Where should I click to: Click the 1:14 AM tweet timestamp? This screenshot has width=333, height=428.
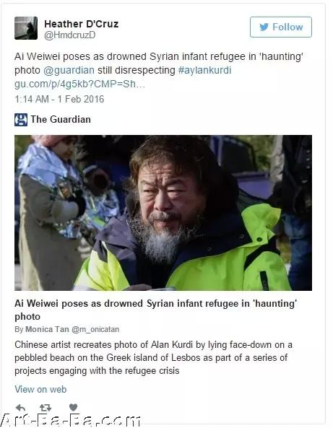(x=59, y=99)
